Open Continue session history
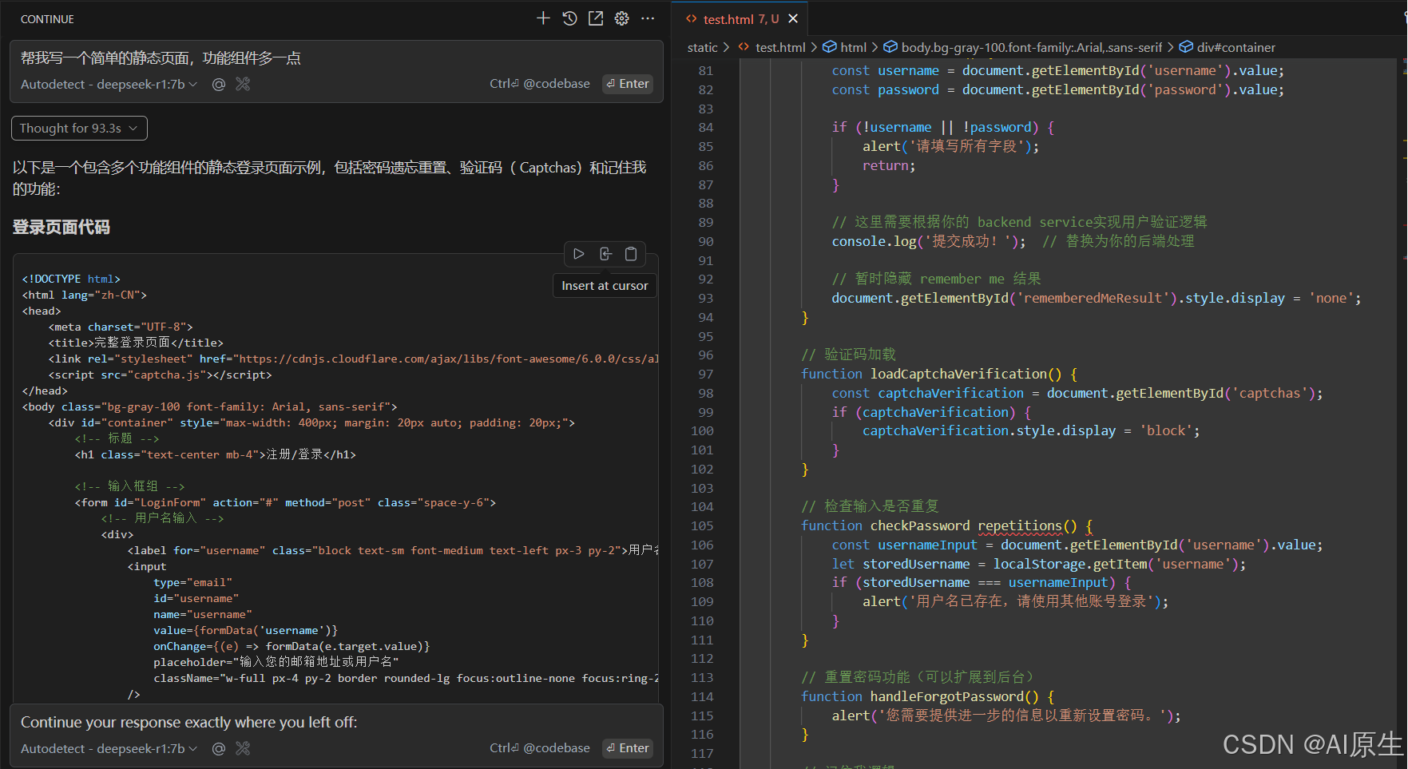This screenshot has height=769, width=1408. pyautogui.click(x=569, y=18)
